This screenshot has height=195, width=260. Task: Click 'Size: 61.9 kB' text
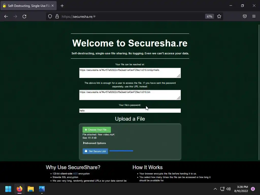(x=90, y=138)
